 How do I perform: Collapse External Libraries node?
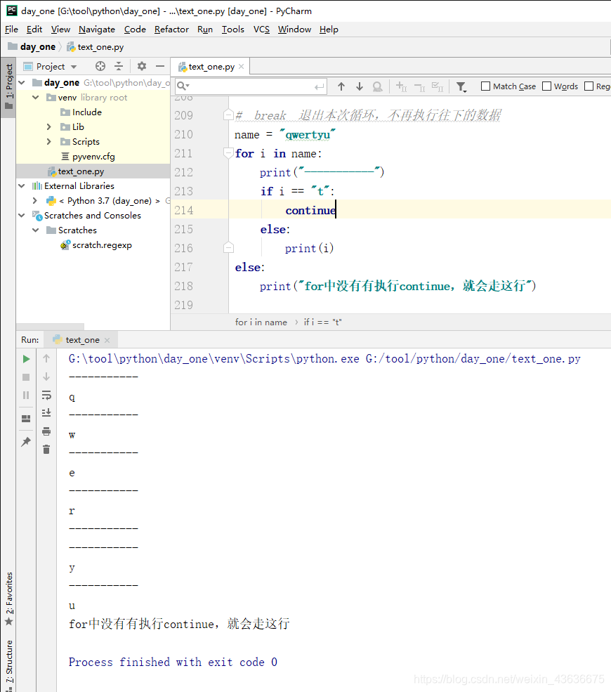point(22,185)
